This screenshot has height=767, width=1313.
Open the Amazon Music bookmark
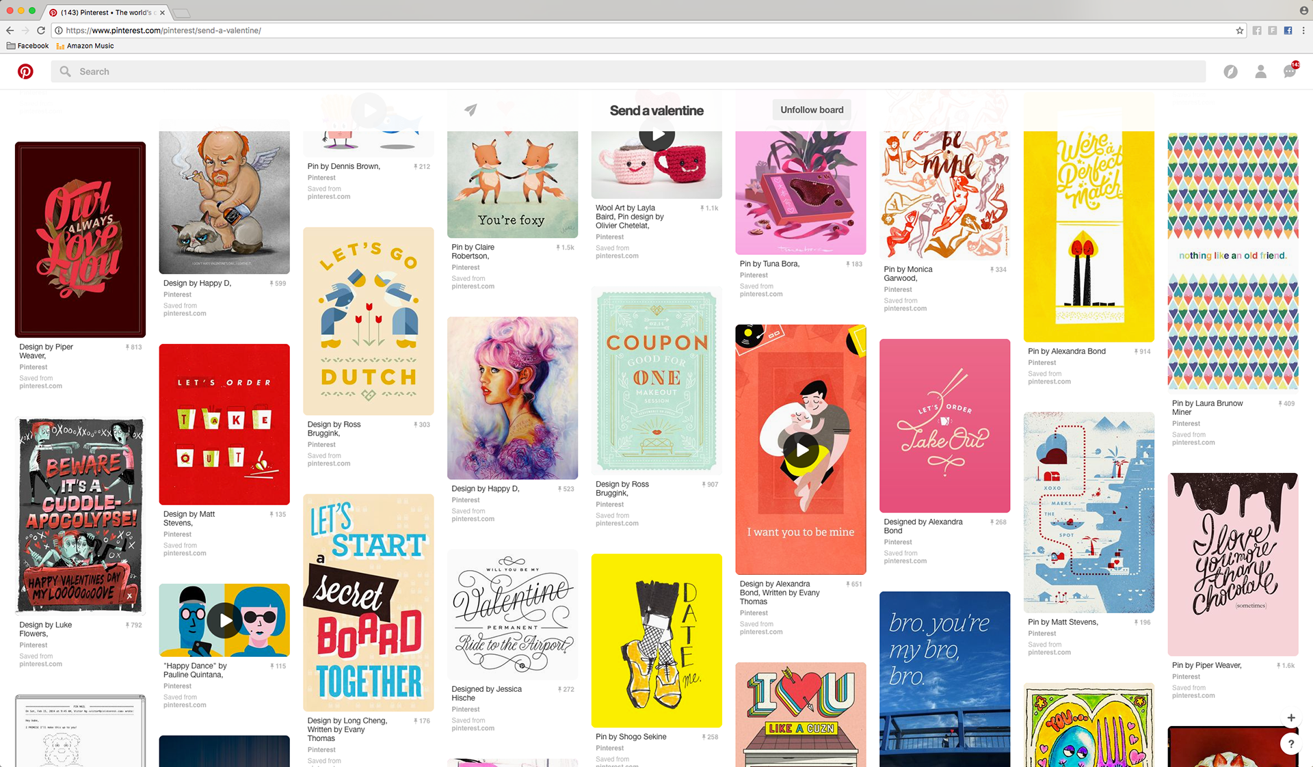85,46
